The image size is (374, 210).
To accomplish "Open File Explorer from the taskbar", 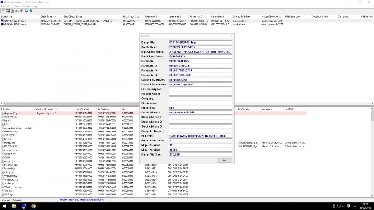I will [x=14, y=206].
